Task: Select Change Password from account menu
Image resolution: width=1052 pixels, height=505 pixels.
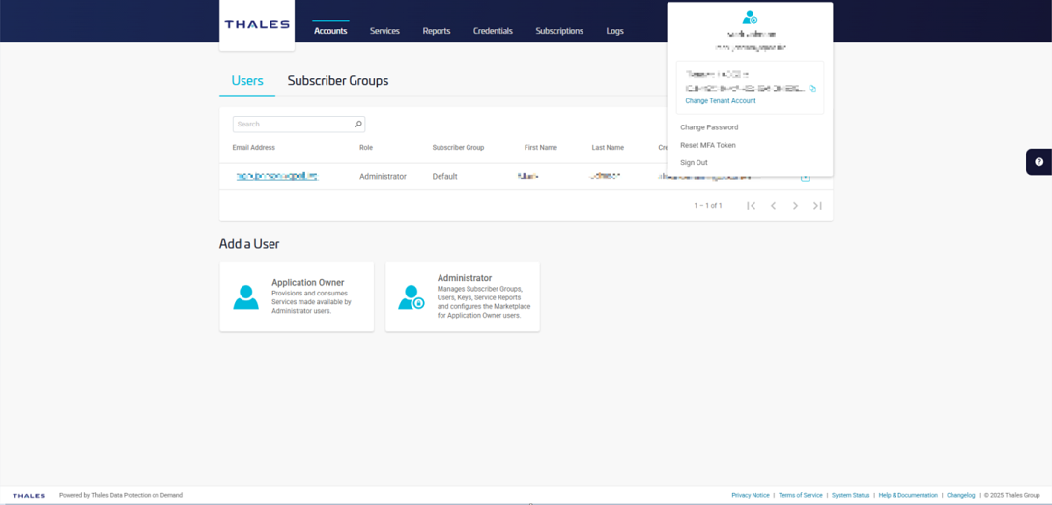Action: coord(709,127)
